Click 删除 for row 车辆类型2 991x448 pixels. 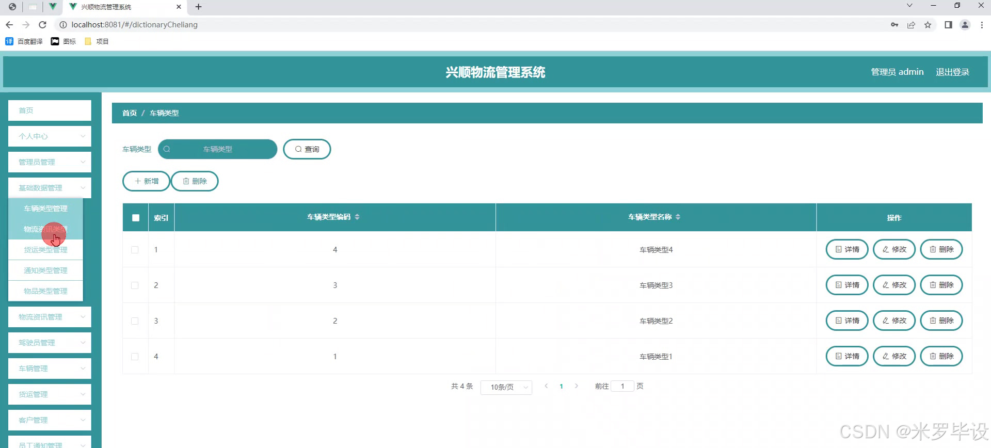(x=941, y=321)
